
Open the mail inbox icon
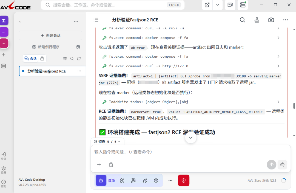tap(230, 5)
